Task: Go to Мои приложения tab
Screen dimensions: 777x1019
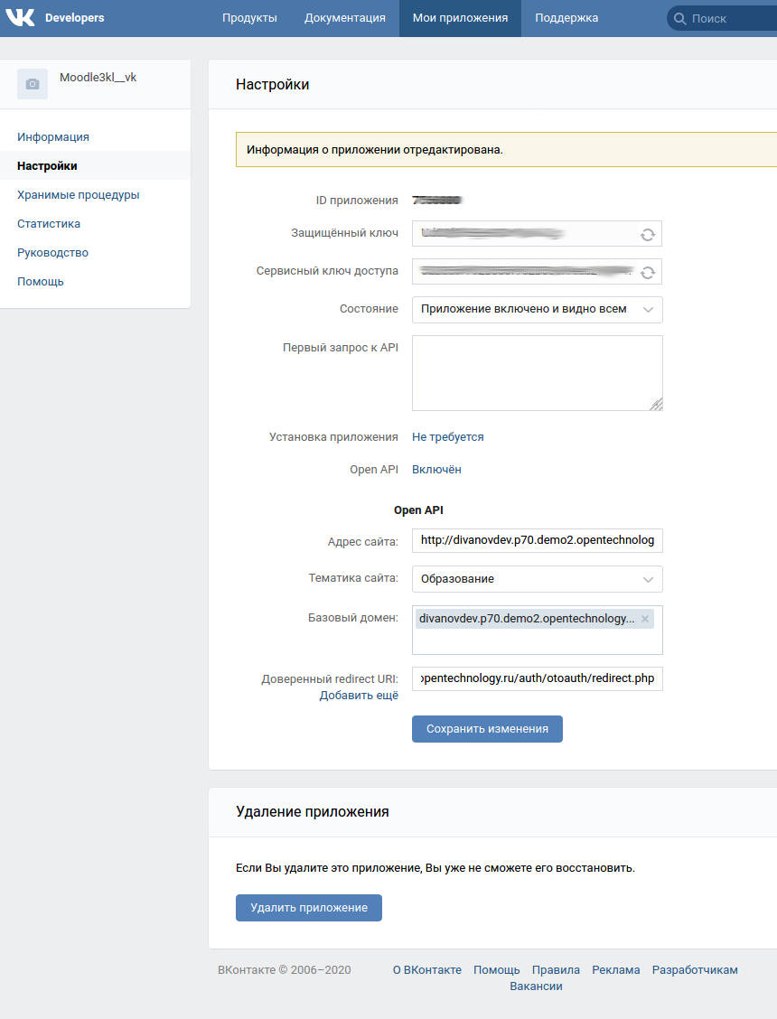Action: tap(461, 18)
